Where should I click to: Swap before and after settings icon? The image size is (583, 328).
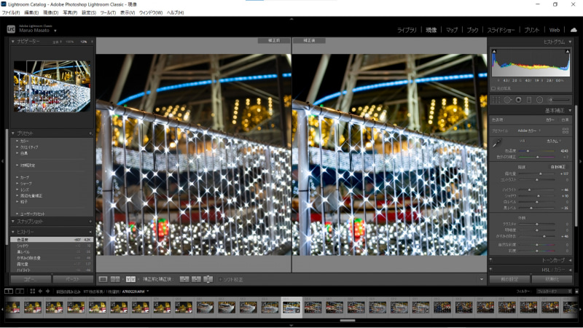point(208,279)
